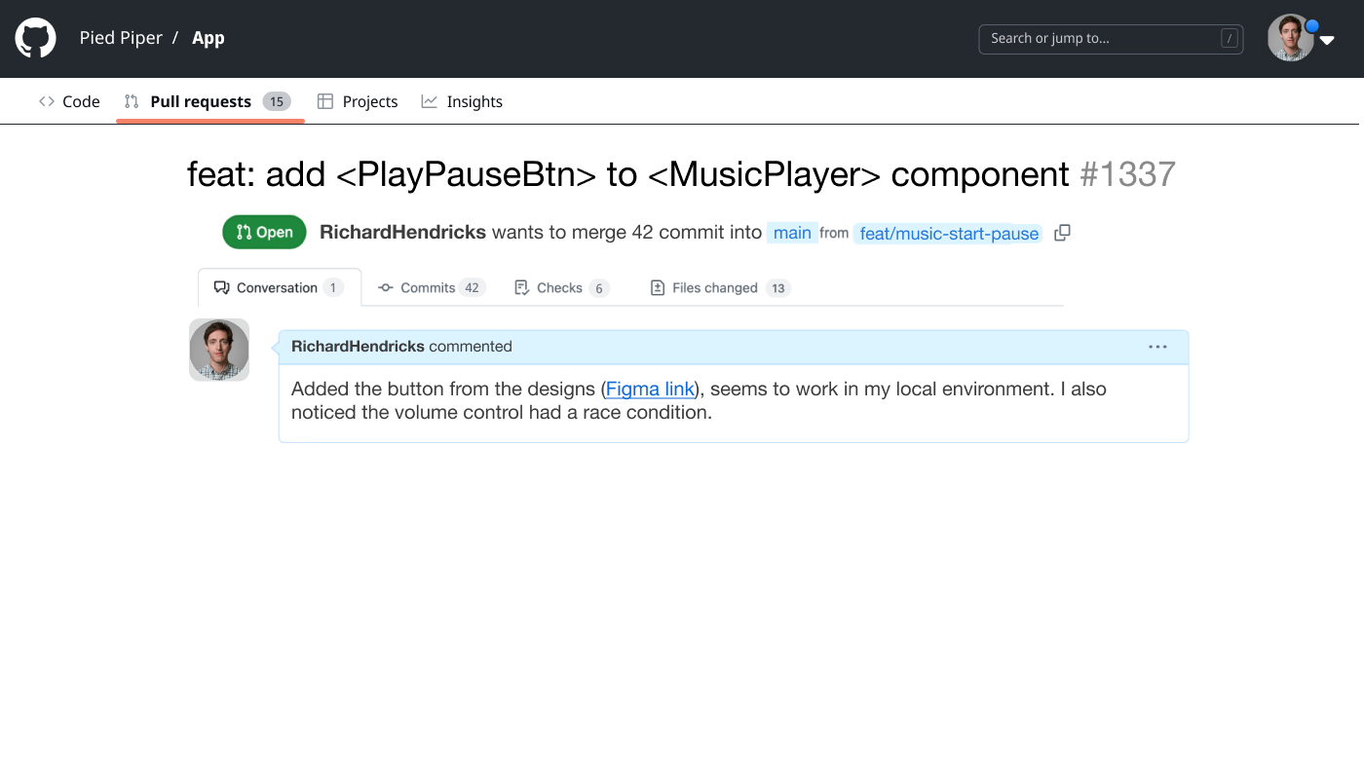The width and height of the screenshot is (1364, 779).
Task: Click the GitHub logo icon
Action: pos(35,38)
